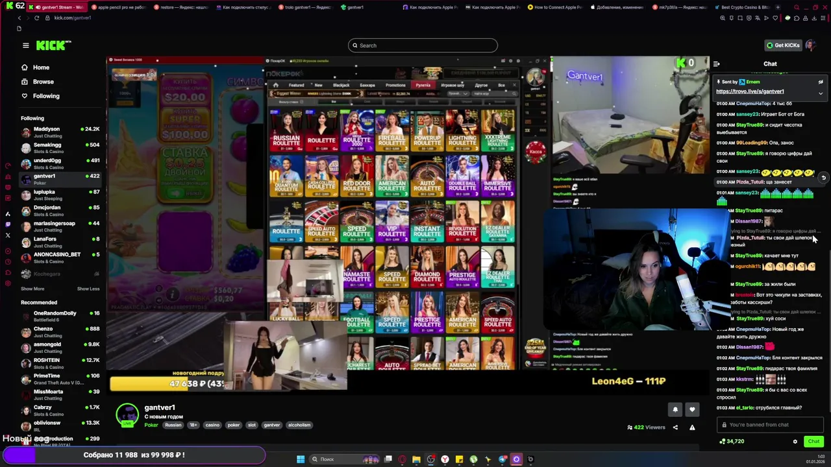Open Semakingg's channel in Following list
Screen dimensions: 831x467
coord(60,148)
